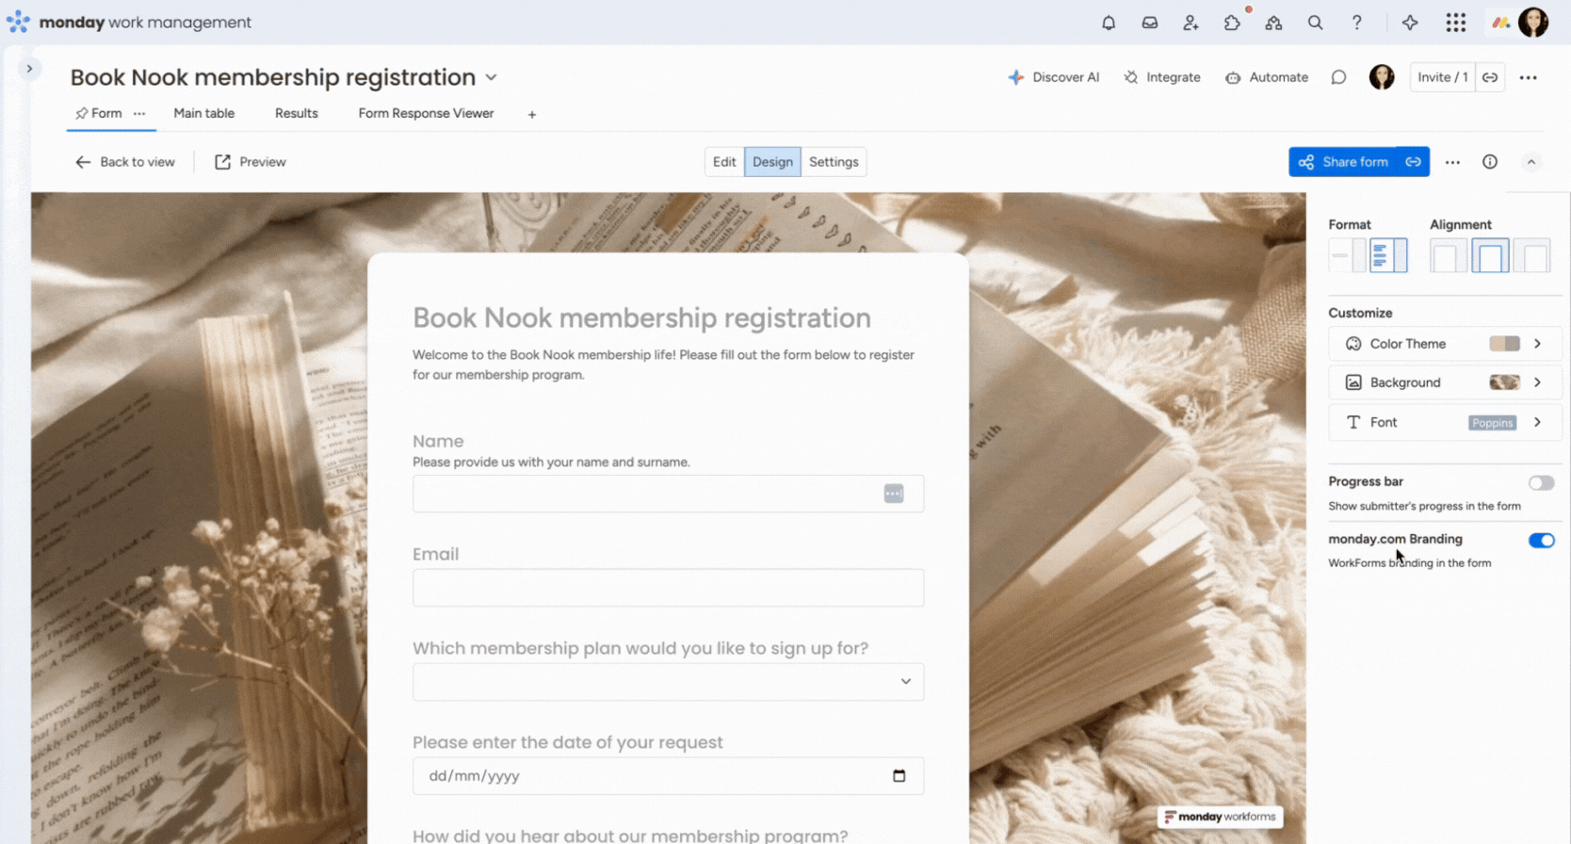Select the Design mode tab
Viewport: 1571px width, 844px height.
coord(772,162)
